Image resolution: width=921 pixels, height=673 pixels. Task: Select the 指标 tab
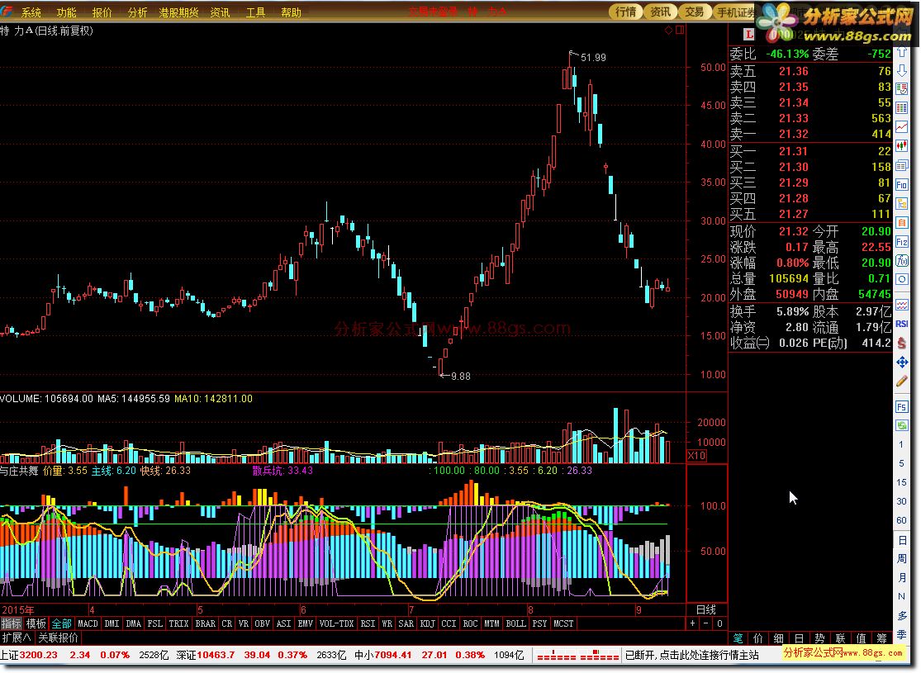click(12, 623)
